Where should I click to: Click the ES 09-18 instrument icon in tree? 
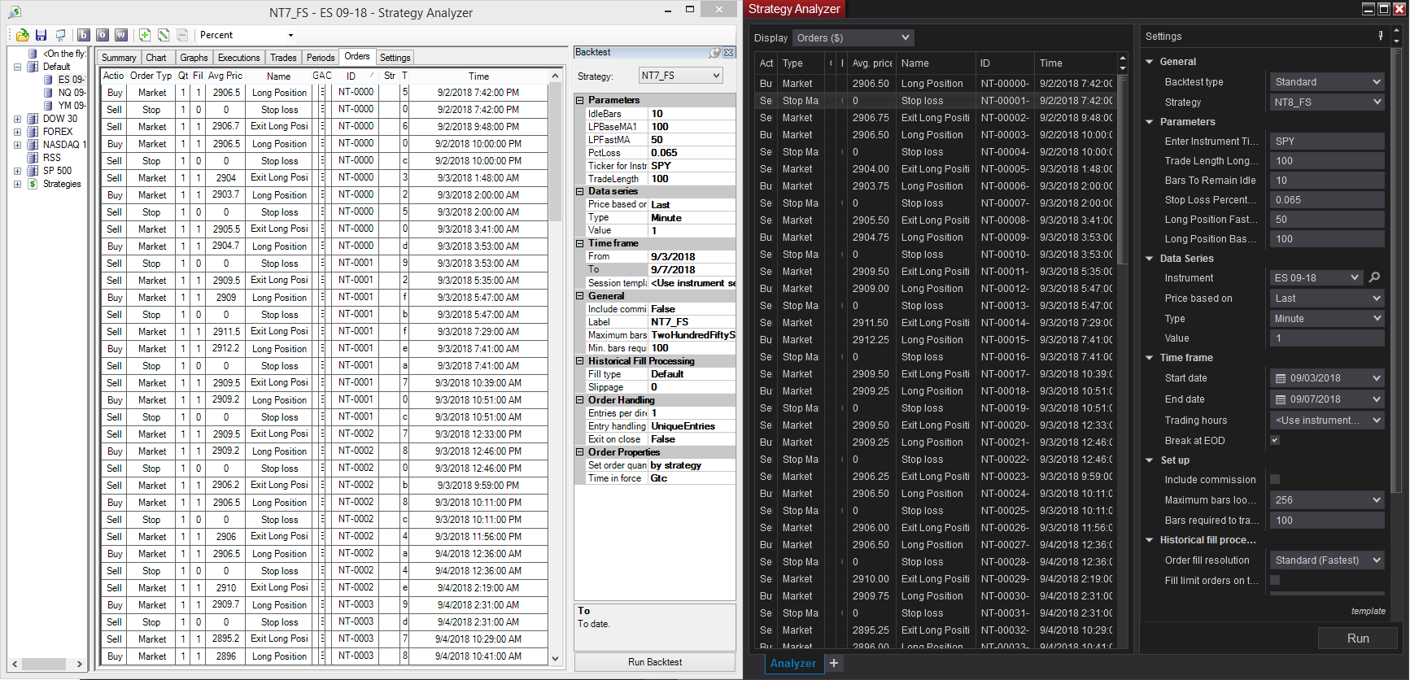coord(48,80)
